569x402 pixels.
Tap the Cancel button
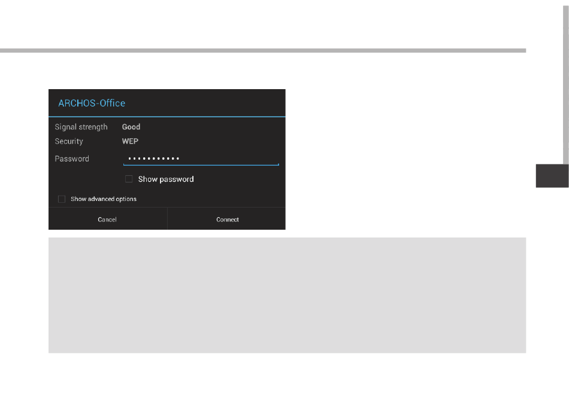coord(108,219)
